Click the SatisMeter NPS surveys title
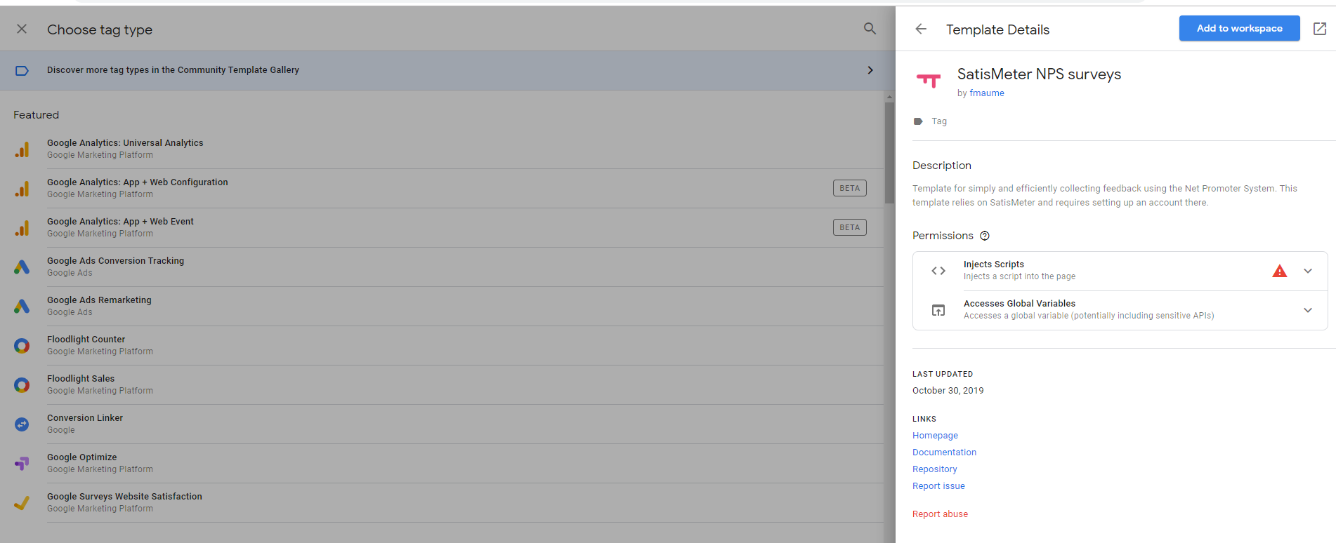This screenshot has height=543, width=1336. (1039, 74)
